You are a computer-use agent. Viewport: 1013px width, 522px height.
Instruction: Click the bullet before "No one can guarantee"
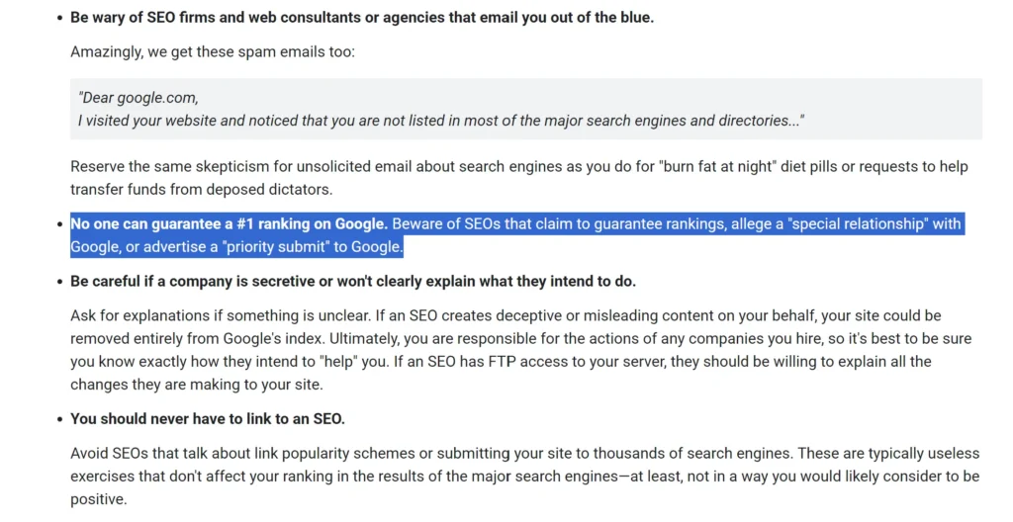pyautogui.click(x=60, y=224)
